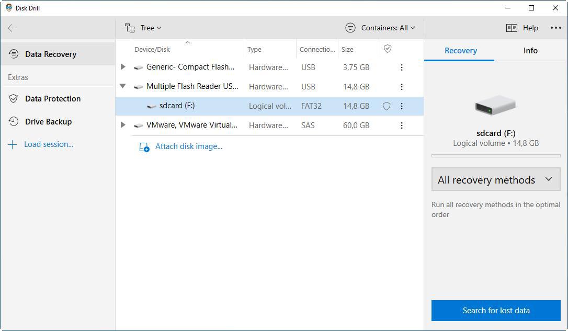The image size is (568, 331).
Task: Click Logical vol... type cell
Action: tap(270, 106)
